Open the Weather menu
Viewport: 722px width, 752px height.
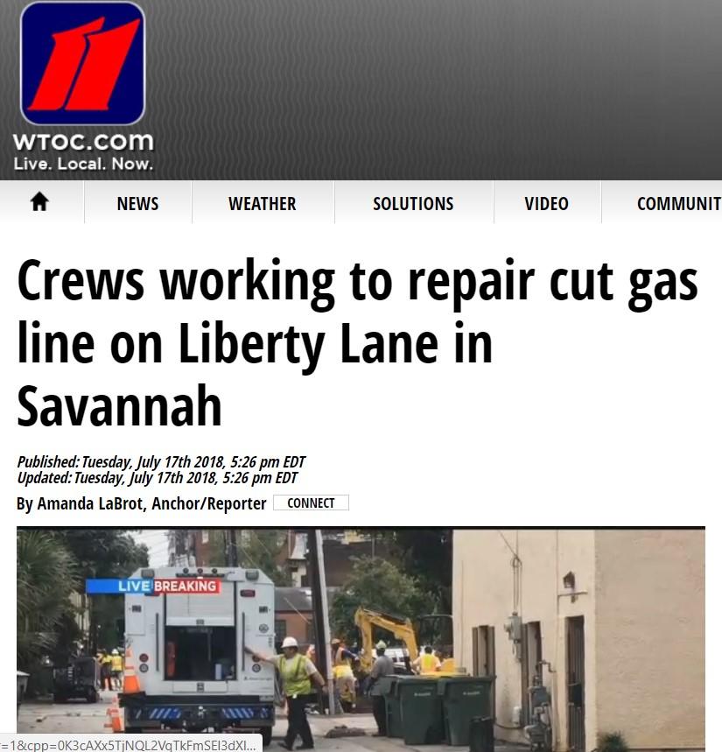263,204
